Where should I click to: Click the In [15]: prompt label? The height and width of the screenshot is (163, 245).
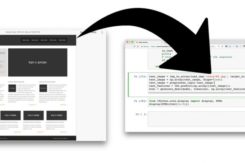coord(140,76)
